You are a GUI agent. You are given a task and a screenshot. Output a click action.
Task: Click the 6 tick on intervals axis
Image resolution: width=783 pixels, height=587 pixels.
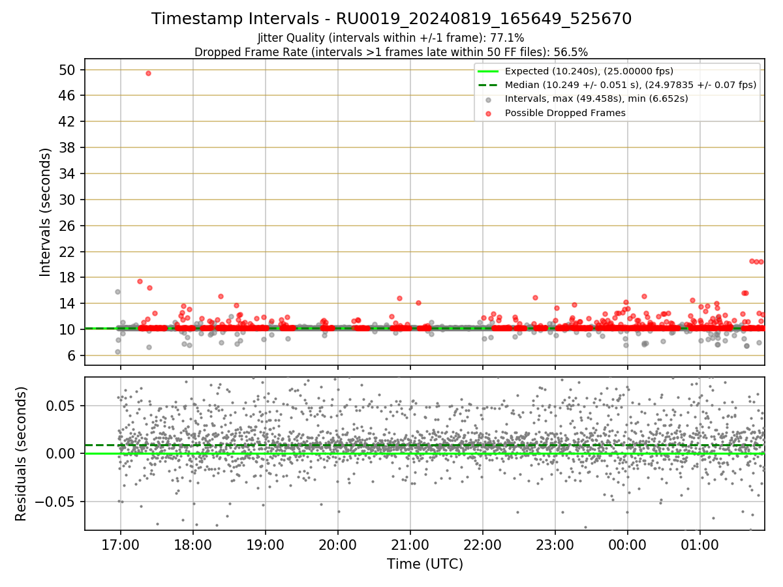tap(72, 355)
